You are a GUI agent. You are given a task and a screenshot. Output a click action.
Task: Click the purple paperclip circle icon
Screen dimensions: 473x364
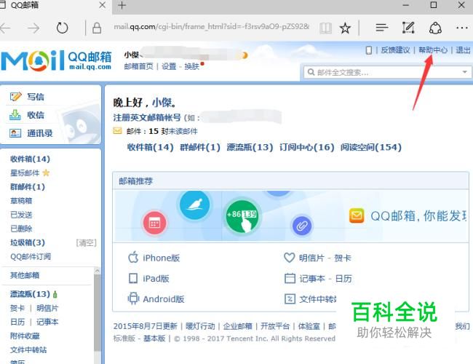pyautogui.click(x=302, y=226)
